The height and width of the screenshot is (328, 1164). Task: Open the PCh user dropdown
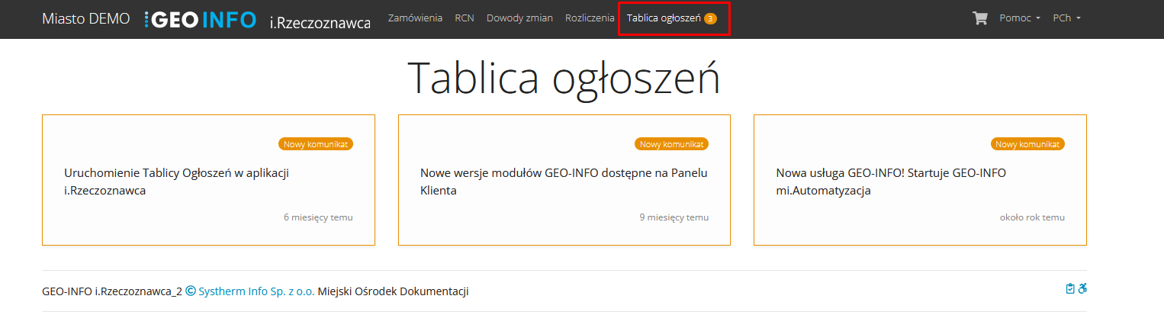(1066, 18)
